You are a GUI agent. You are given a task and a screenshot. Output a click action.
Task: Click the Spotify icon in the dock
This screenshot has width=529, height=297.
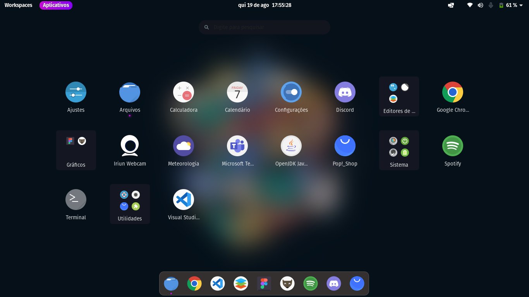coord(311,284)
